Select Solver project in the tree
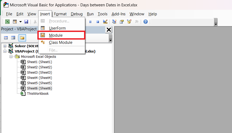232x133 pixels. click(27, 46)
